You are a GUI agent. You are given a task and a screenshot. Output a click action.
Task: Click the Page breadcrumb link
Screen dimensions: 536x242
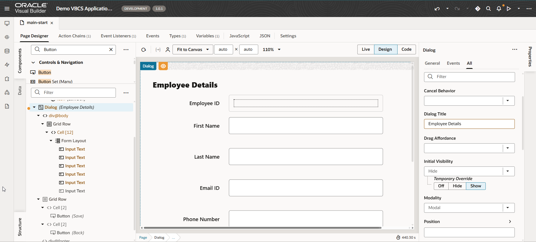tap(143, 238)
